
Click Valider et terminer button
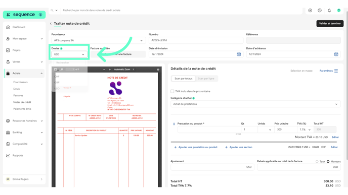pos(330,24)
